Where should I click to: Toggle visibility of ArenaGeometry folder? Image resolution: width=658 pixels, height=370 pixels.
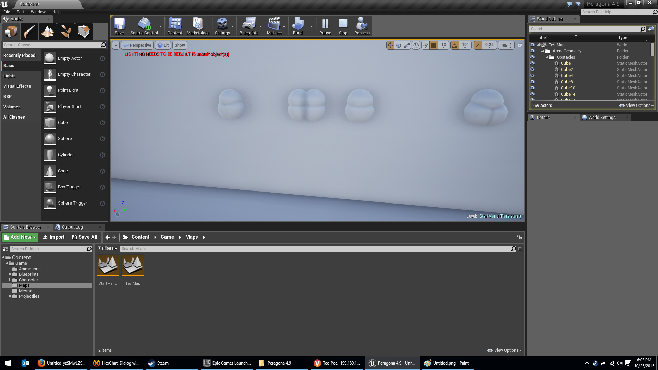tap(532, 51)
